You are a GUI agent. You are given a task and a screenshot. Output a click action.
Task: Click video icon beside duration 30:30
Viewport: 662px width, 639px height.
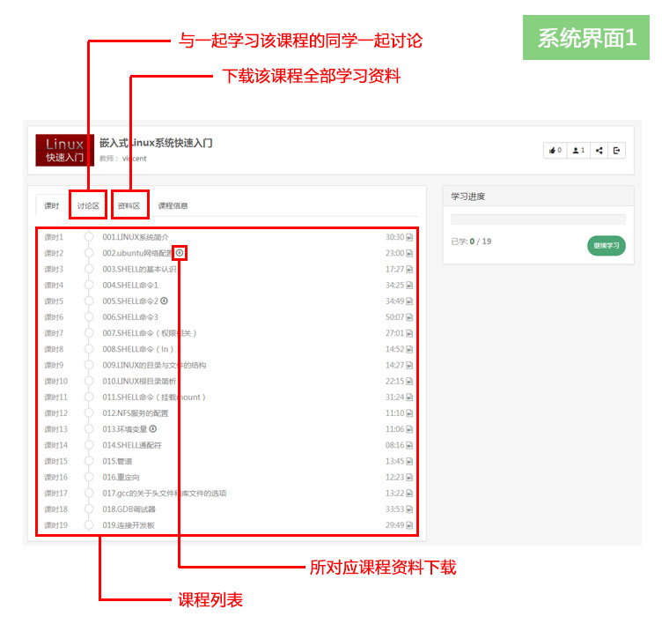[409, 237]
